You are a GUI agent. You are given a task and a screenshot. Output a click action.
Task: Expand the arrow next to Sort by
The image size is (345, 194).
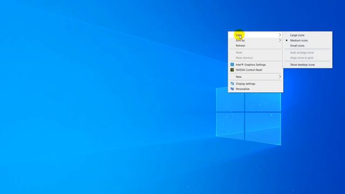click(280, 40)
